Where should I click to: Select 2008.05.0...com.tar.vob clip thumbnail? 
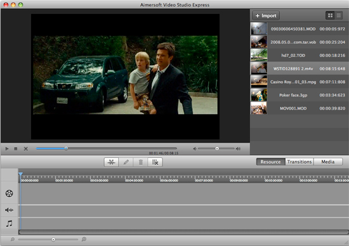pyautogui.click(x=259, y=42)
